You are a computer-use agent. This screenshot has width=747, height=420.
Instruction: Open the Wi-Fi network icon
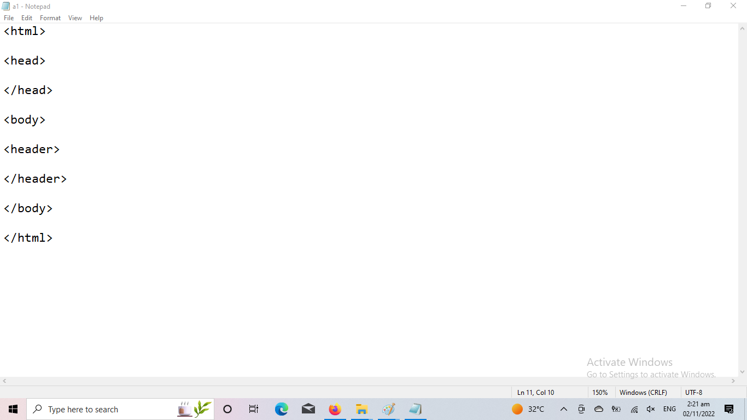tap(634, 409)
